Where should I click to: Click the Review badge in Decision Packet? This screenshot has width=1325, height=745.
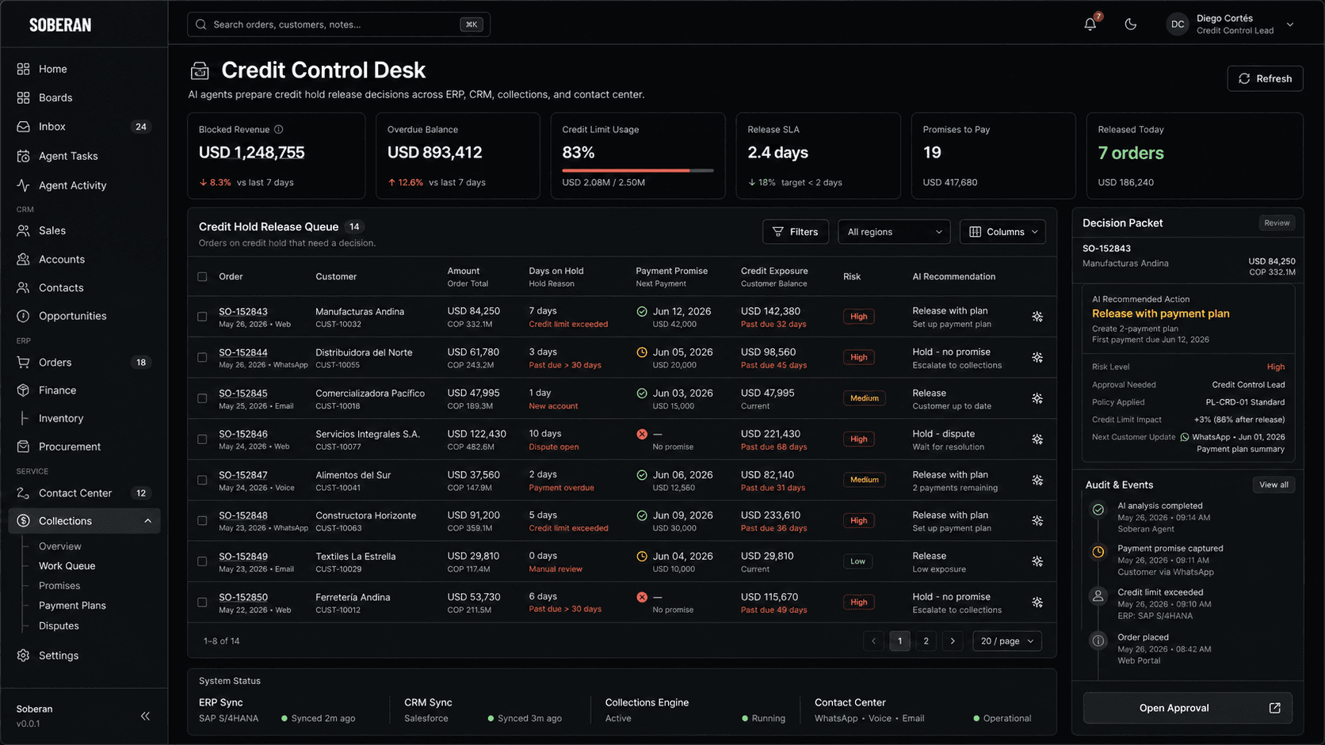tap(1277, 223)
